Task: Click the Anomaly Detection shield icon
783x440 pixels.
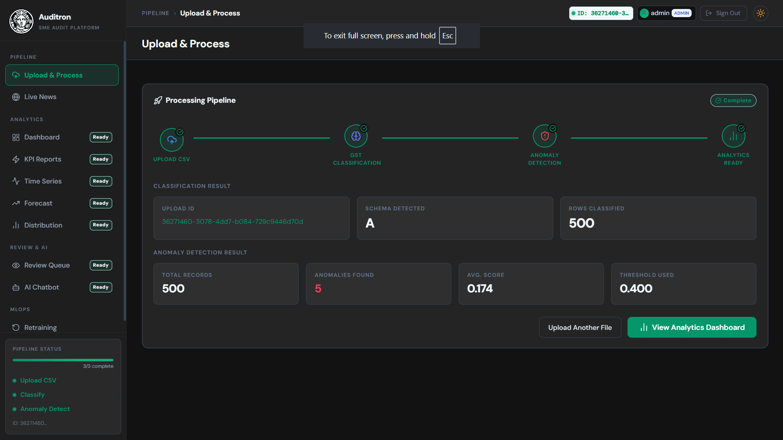Action: (545, 136)
